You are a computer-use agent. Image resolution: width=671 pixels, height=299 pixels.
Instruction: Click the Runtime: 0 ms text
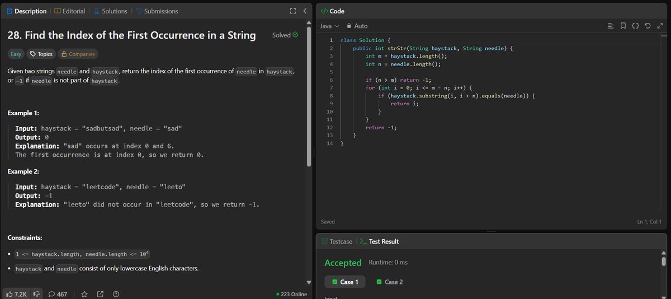388,263
